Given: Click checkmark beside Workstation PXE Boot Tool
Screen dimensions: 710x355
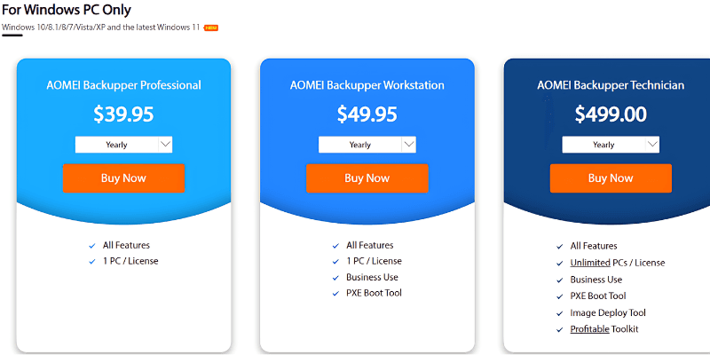Looking at the screenshot, I should (x=335, y=294).
